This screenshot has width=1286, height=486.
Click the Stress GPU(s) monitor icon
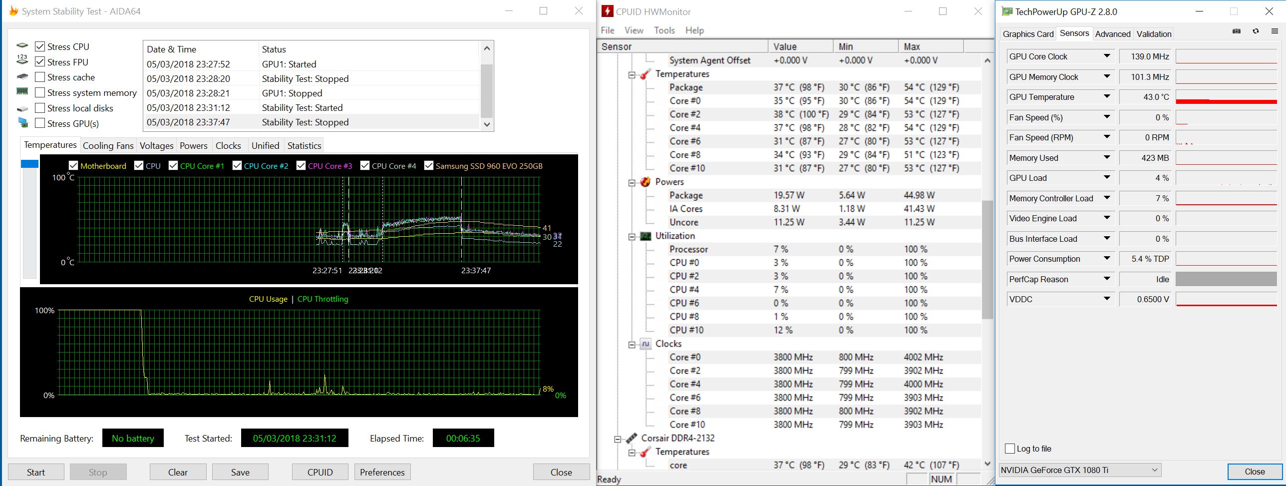click(23, 123)
